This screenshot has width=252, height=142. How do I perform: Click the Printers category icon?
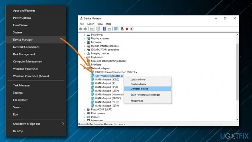click(88, 117)
